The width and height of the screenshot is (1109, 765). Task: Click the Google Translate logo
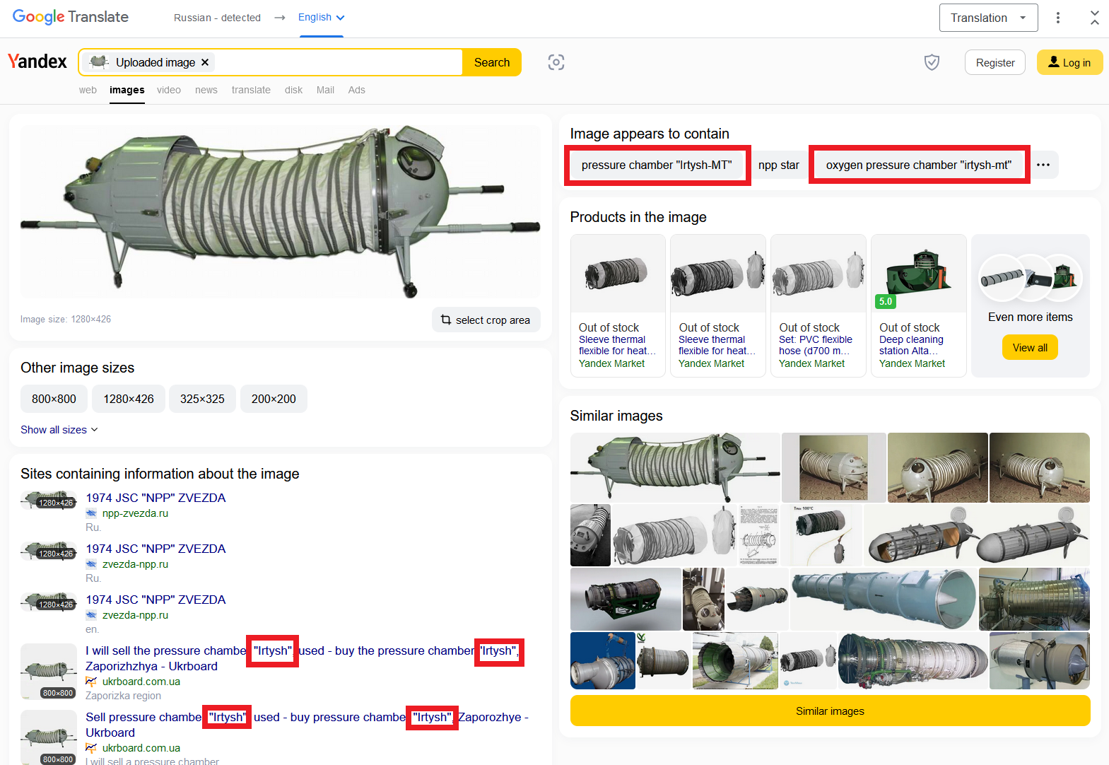click(71, 17)
